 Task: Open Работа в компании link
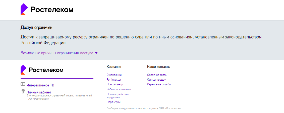[x=119, y=89]
